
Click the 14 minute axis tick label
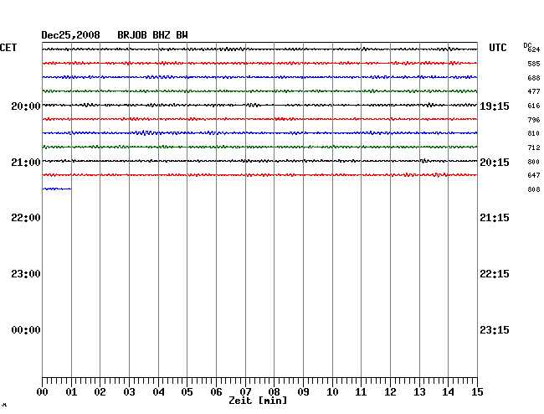(448, 392)
